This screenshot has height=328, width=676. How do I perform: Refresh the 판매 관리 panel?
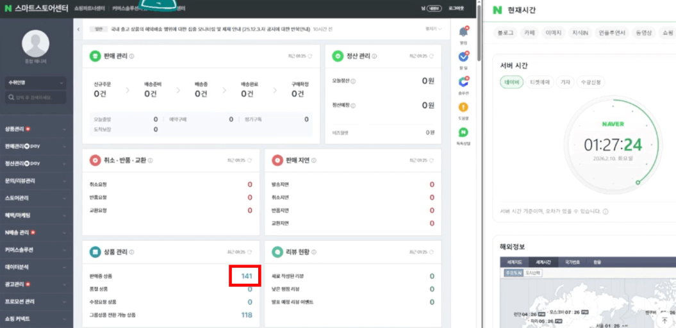click(311, 56)
